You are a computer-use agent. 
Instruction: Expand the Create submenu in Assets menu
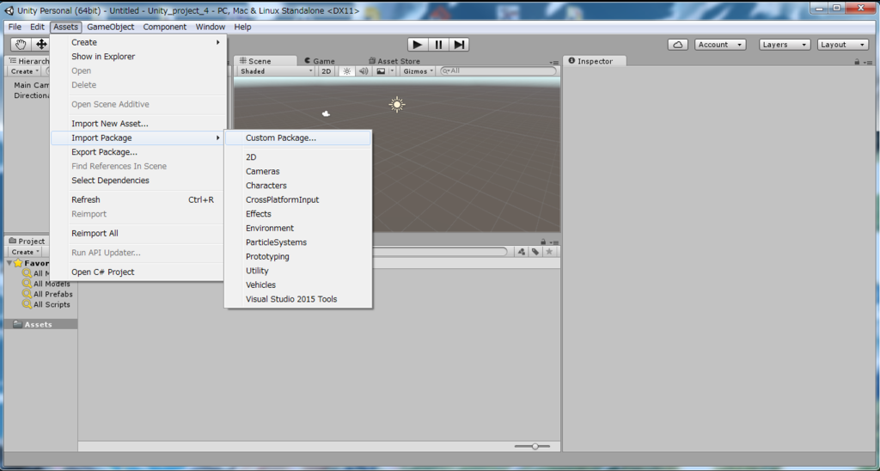point(138,42)
